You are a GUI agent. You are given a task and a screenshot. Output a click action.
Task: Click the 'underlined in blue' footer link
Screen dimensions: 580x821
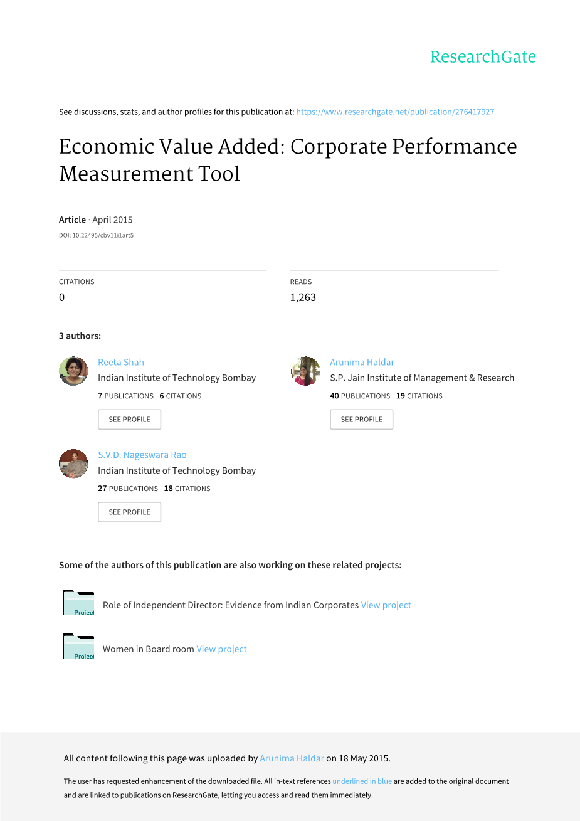pos(362,781)
